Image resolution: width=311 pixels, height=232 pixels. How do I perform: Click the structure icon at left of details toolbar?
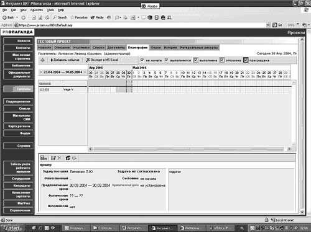(44, 158)
